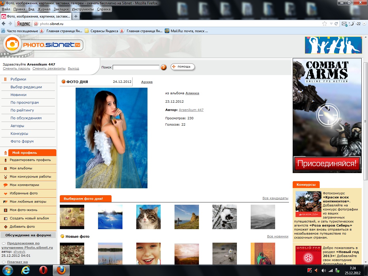Screen dimensions: 368x276
Task: Click the network signal tray icon
Action: (x=331, y=271)
